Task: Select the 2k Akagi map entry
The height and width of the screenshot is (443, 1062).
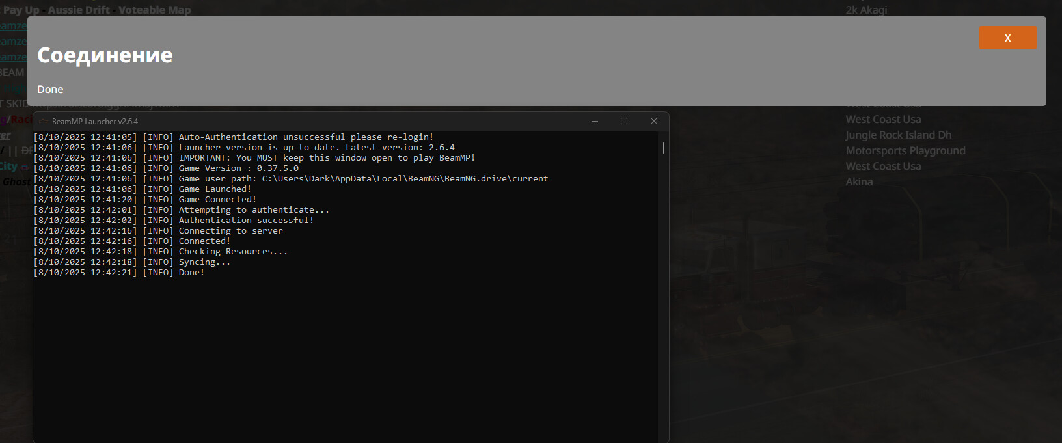Action: click(865, 10)
